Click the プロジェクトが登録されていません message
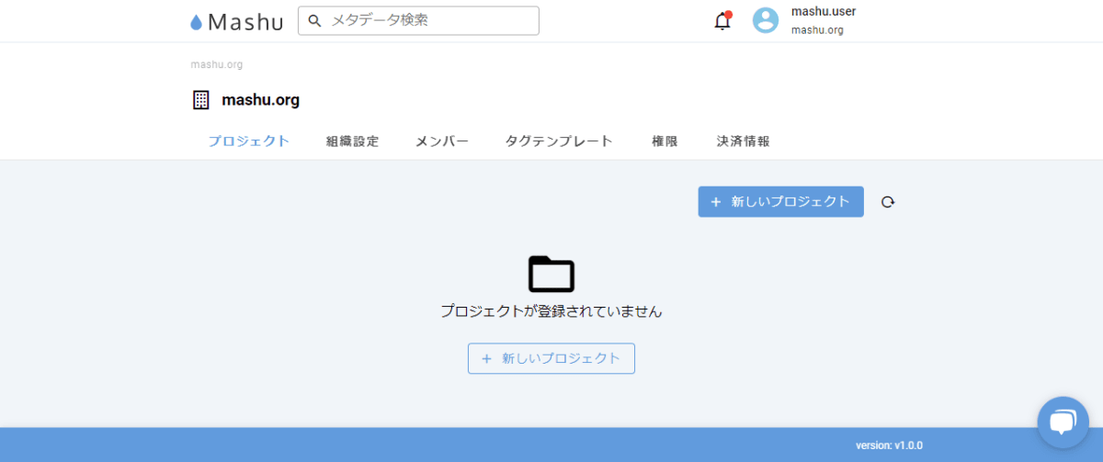This screenshot has height=462, width=1103. pyautogui.click(x=551, y=311)
